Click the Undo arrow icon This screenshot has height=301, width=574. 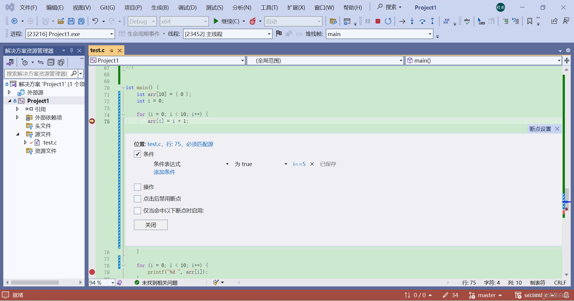pyautogui.click(x=95, y=21)
